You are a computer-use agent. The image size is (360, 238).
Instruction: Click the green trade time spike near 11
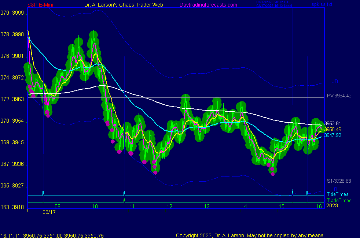[x=124, y=200]
